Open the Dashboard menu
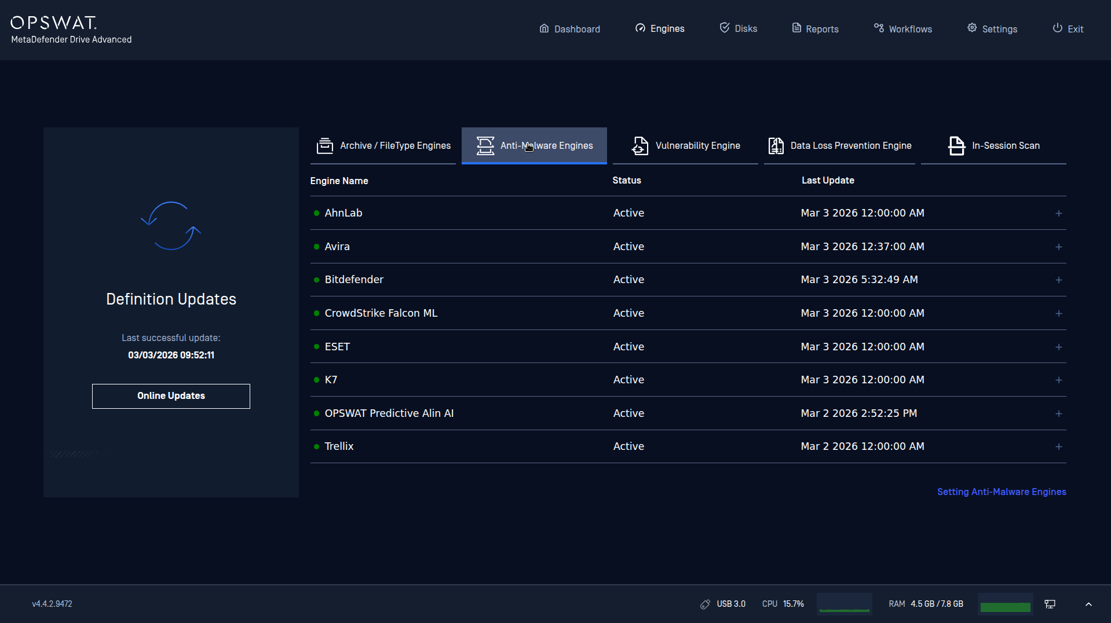 (569, 29)
